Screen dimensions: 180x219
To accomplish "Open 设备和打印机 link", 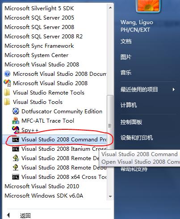I will point(137,137).
